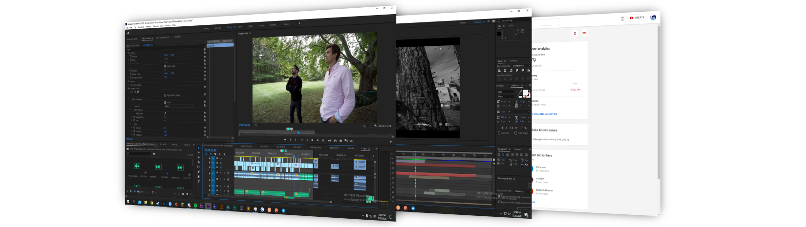Click the YouTube upload video icon
806x227 pixels.
[x=574, y=33]
